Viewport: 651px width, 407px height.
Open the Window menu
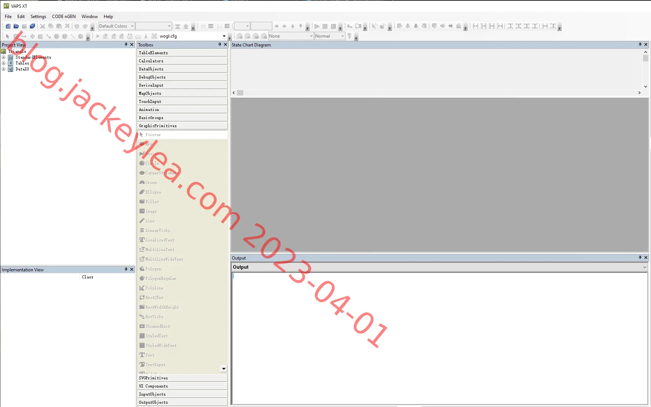tap(90, 17)
